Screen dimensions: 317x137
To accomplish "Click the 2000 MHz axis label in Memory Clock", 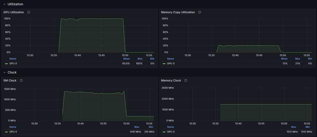I will point(168,99).
